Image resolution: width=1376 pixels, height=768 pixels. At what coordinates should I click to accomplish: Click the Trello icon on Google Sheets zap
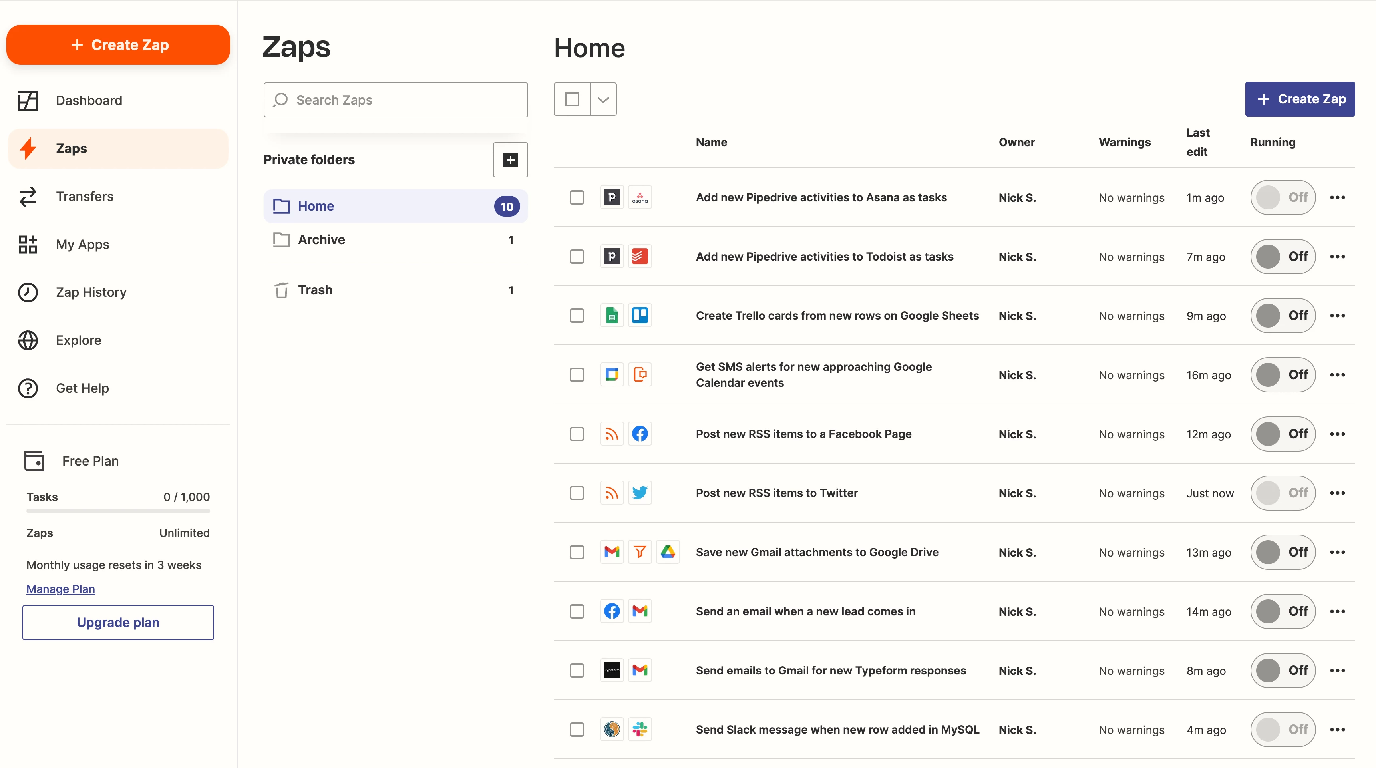point(639,316)
